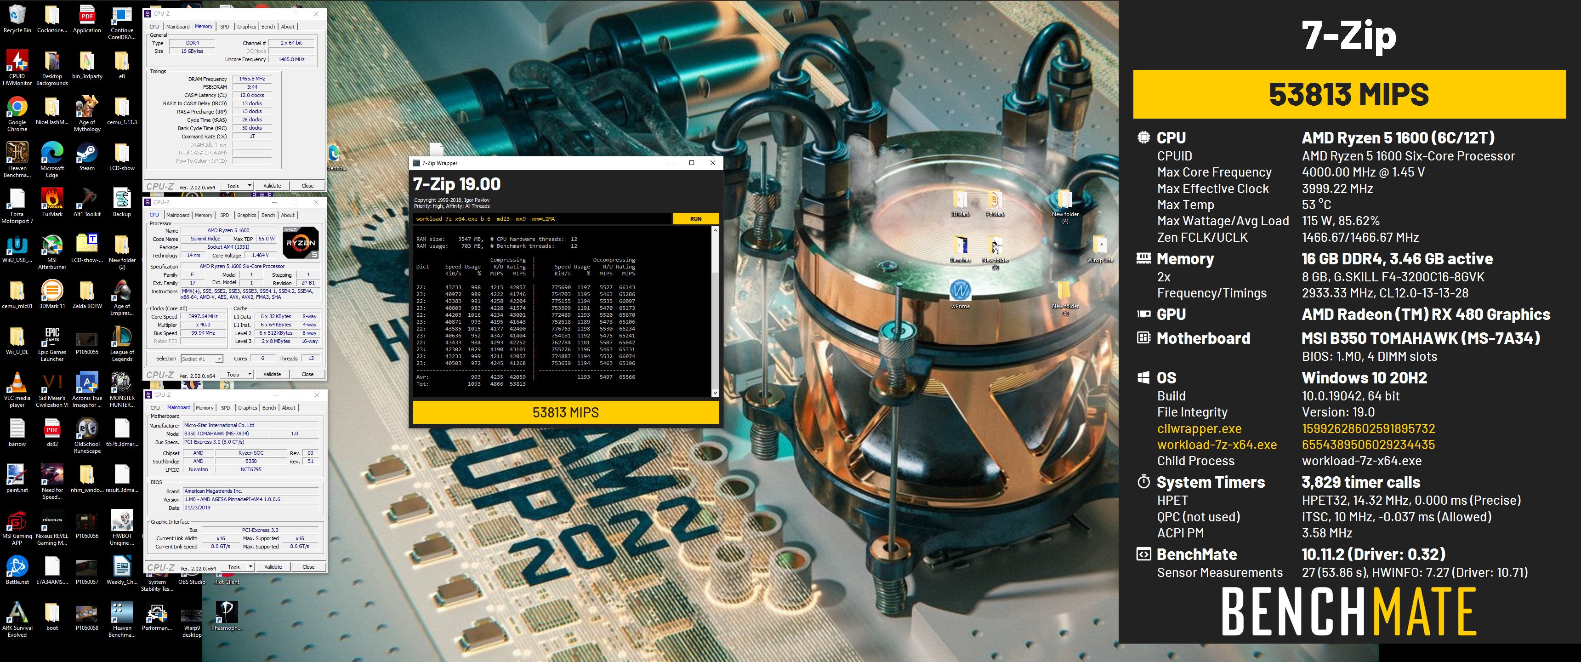The width and height of the screenshot is (1581, 662).
Task: Click Core Speed value 3997.64 MHz
Action: [203, 317]
